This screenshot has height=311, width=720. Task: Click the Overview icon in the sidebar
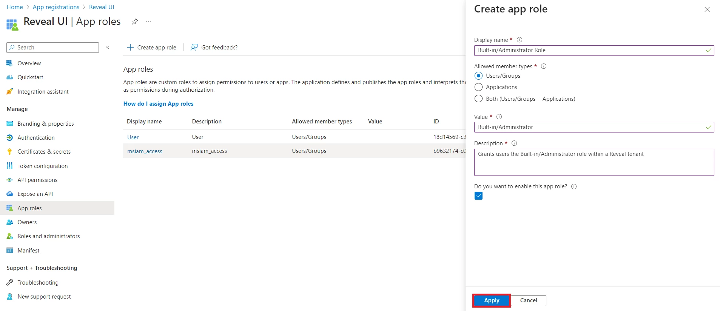click(x=10, y=63)
